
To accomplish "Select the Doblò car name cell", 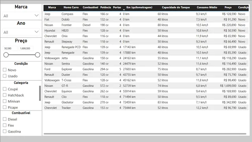I will [66, 19].
